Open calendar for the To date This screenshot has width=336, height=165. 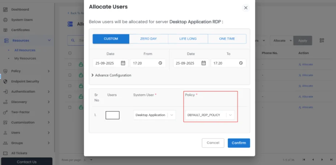pyautogui.click(x=203, y=63)
